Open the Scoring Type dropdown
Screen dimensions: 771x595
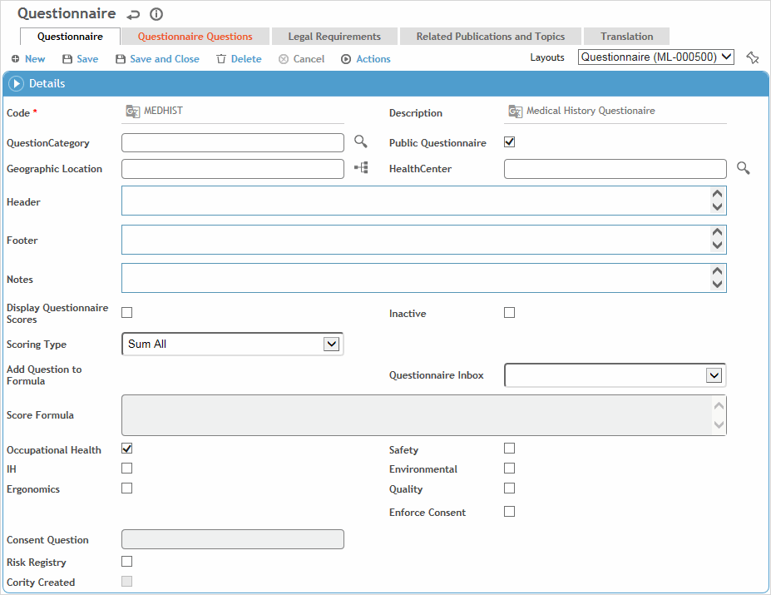233,344
